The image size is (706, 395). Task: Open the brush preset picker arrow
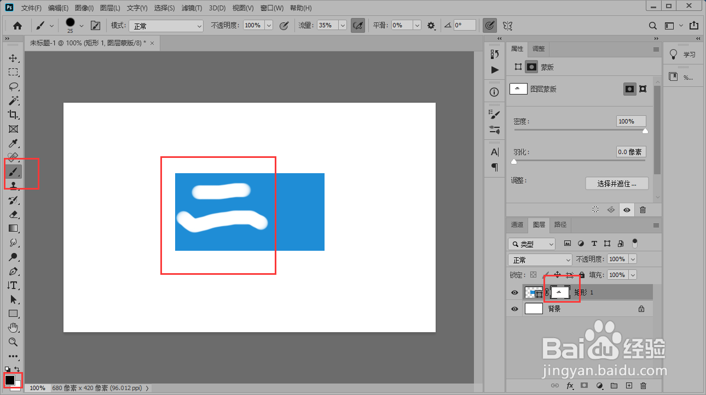(82, 25)
